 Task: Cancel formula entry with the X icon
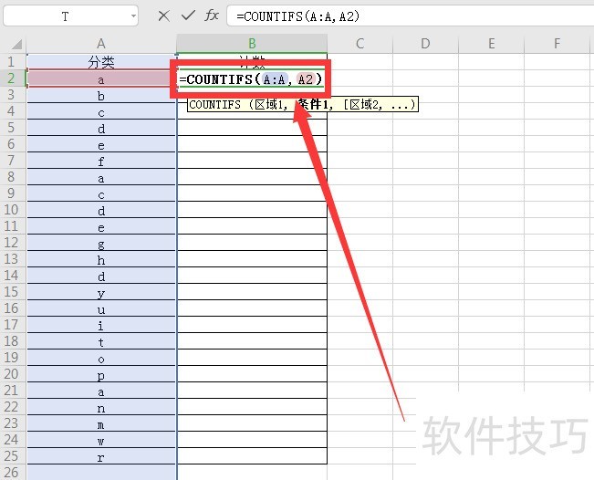(x=163, y=16)
